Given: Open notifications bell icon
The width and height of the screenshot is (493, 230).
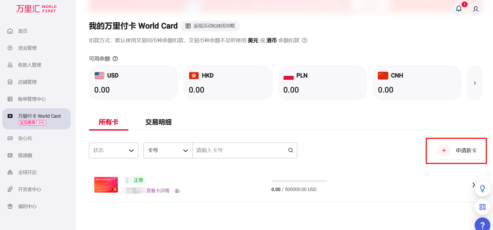Looking at the screenshot, I should tap(459, 9).
